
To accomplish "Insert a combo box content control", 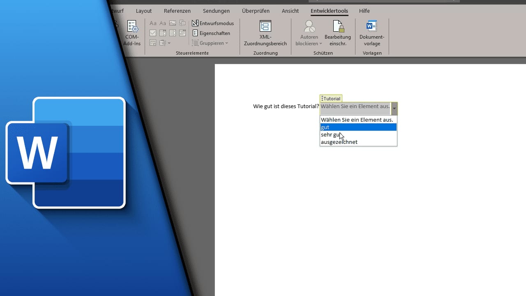I will 163,33.
